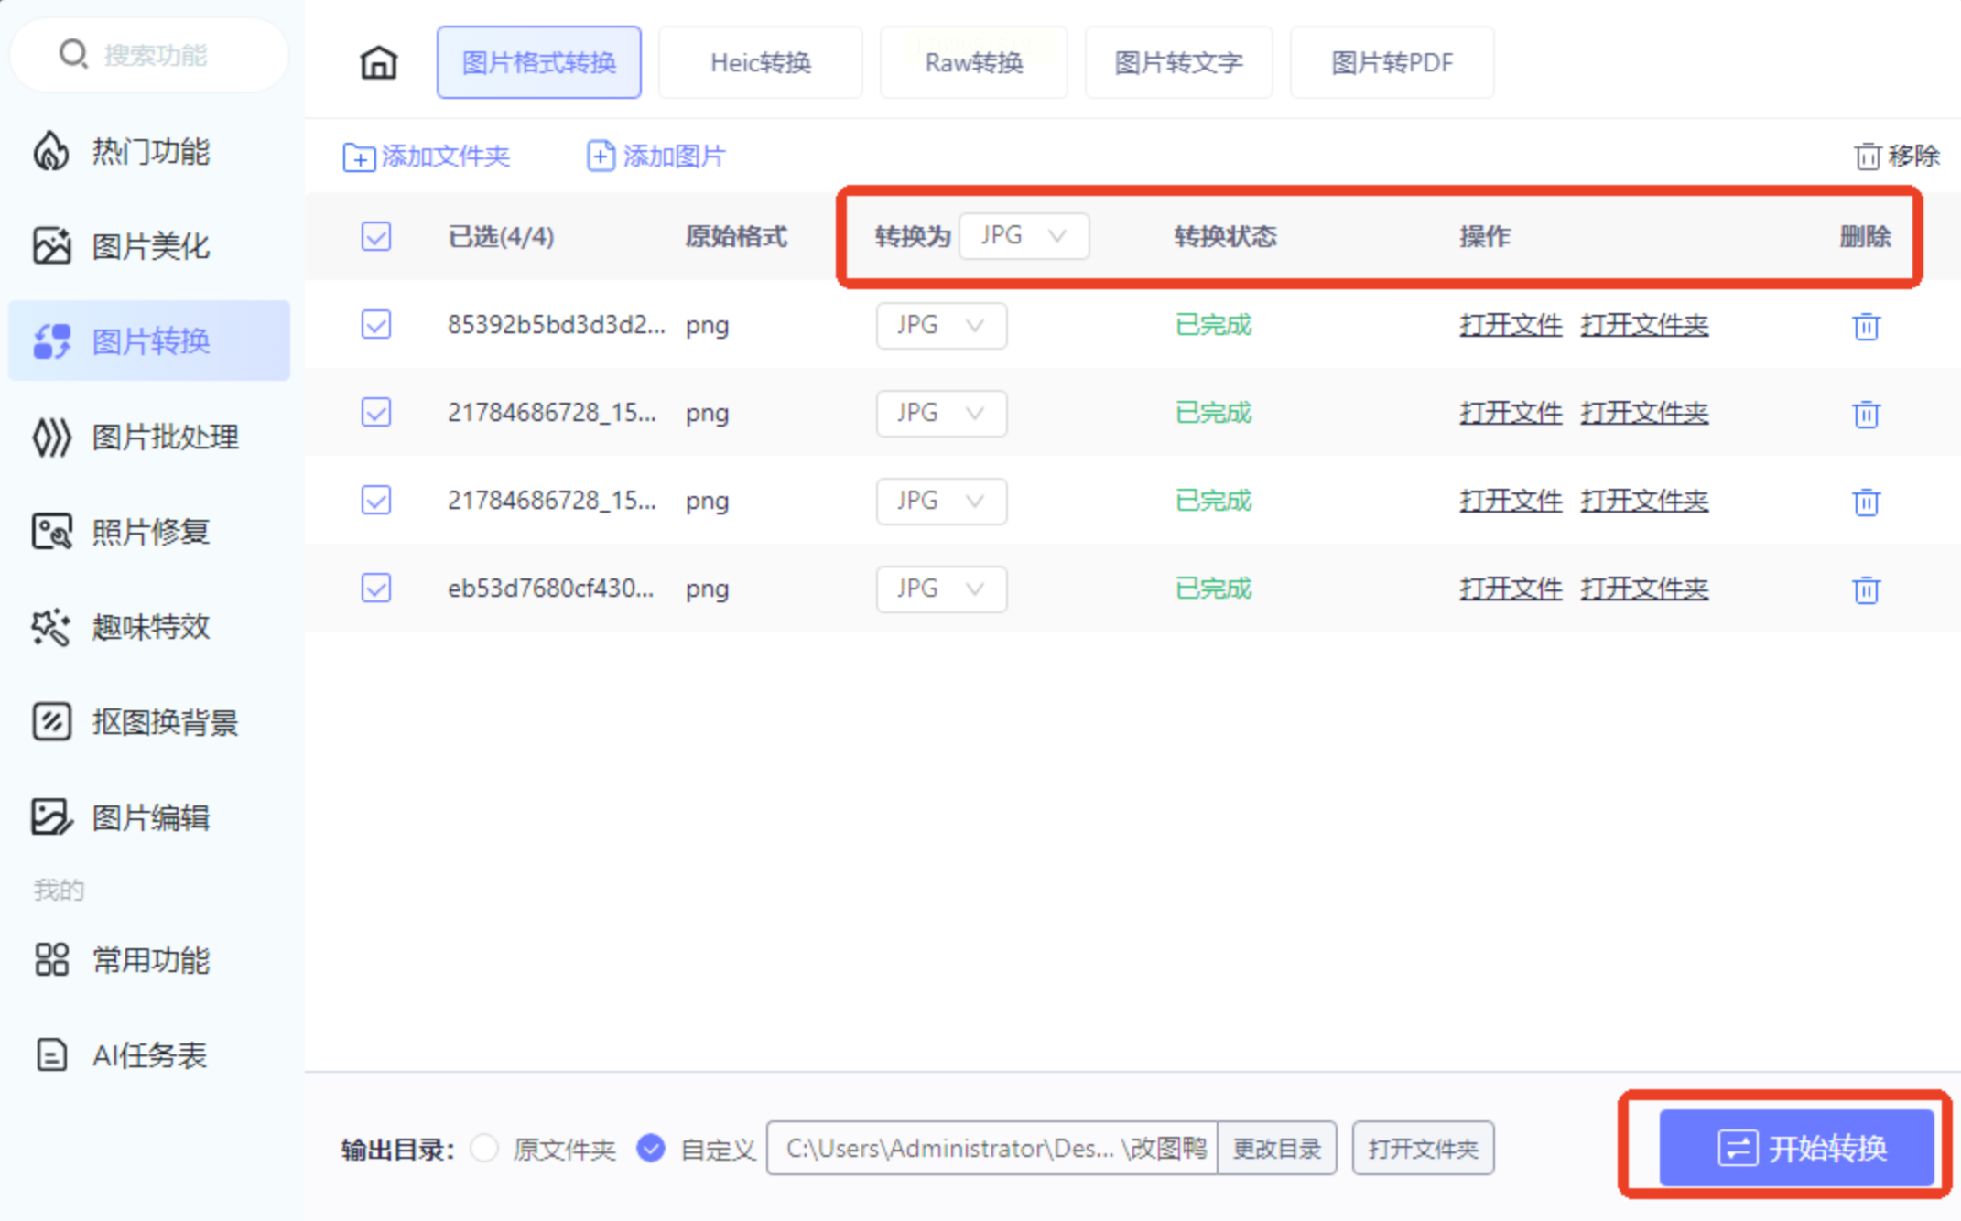Click 抠图换背景 sidebar icon
The image size is (1961, 1221).
51,722
